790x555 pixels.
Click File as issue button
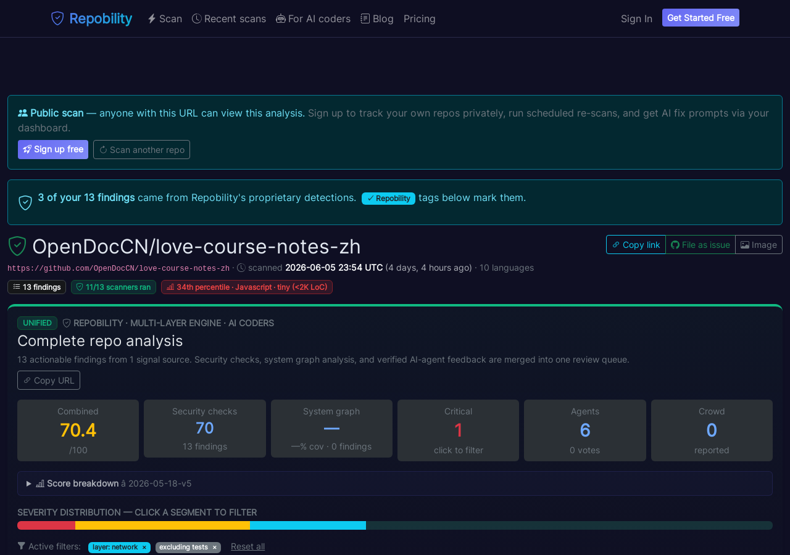(701, 244)
